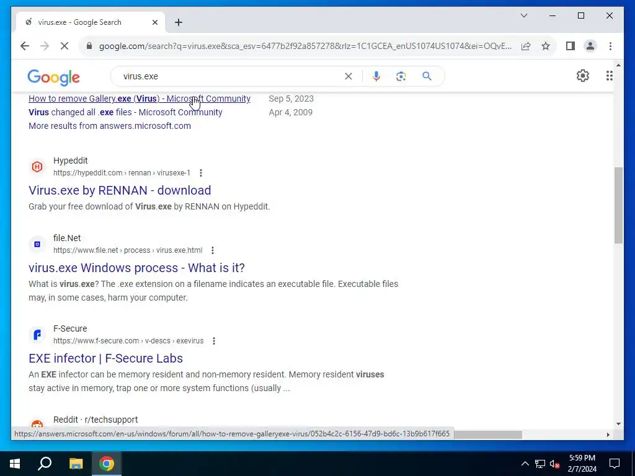
Task: Click the Reddit r/techsupport source label
Action: click(x=95, y=420)
